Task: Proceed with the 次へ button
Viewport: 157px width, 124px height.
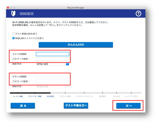Action: [x=128, y=106]
